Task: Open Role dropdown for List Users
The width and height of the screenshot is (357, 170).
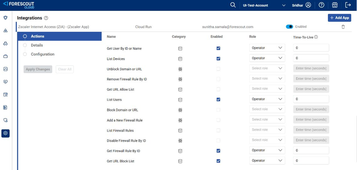Action: coord(267,99)
